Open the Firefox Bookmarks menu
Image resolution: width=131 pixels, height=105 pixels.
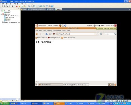(x=57, y=31)
